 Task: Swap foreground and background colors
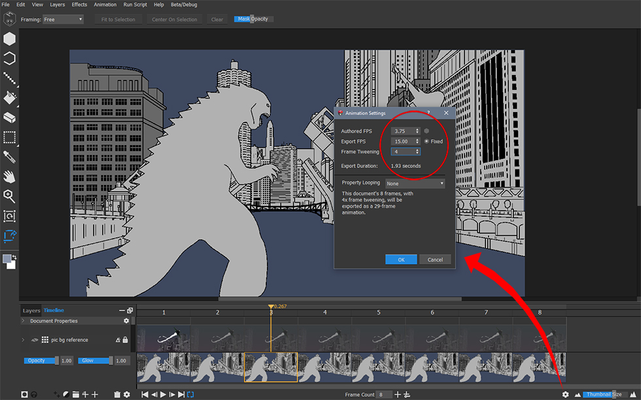(x=14, y=257)
